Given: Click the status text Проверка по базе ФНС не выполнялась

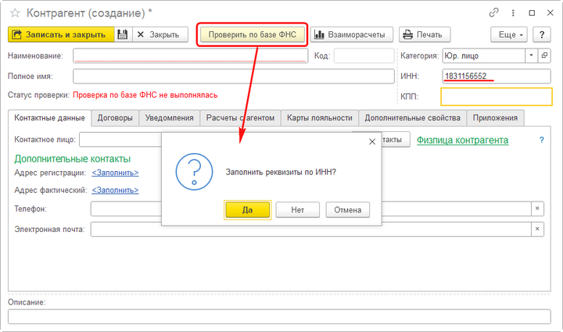Looking at the screenshot, I should tap(145, 95).
